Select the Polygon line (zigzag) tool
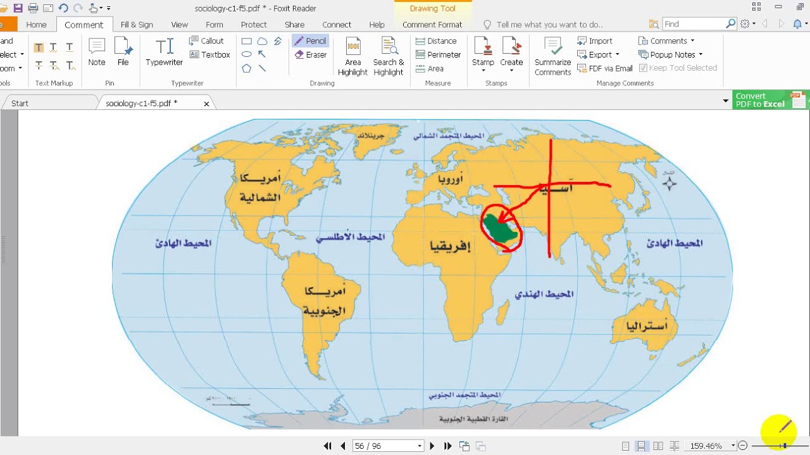The width and height of the screenshot is (810, 455). (x=278, y=41)
